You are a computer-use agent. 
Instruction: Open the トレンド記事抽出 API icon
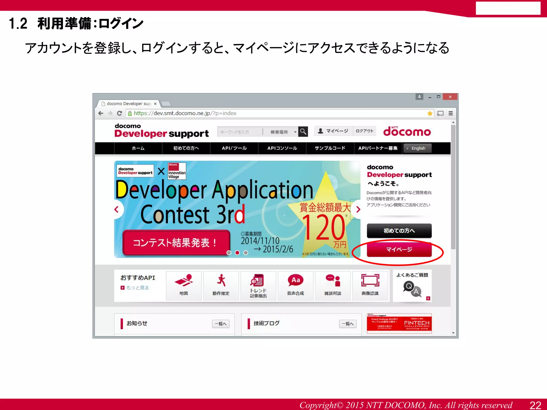(x=258, y=286)
